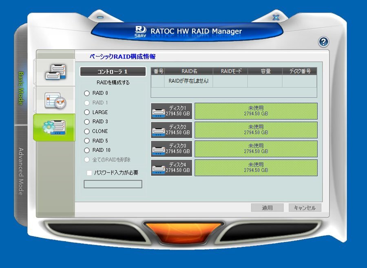This screenshot has width=367, height=268.
Task: Switch to Advanced Mode tab
Action: (21, 172)
